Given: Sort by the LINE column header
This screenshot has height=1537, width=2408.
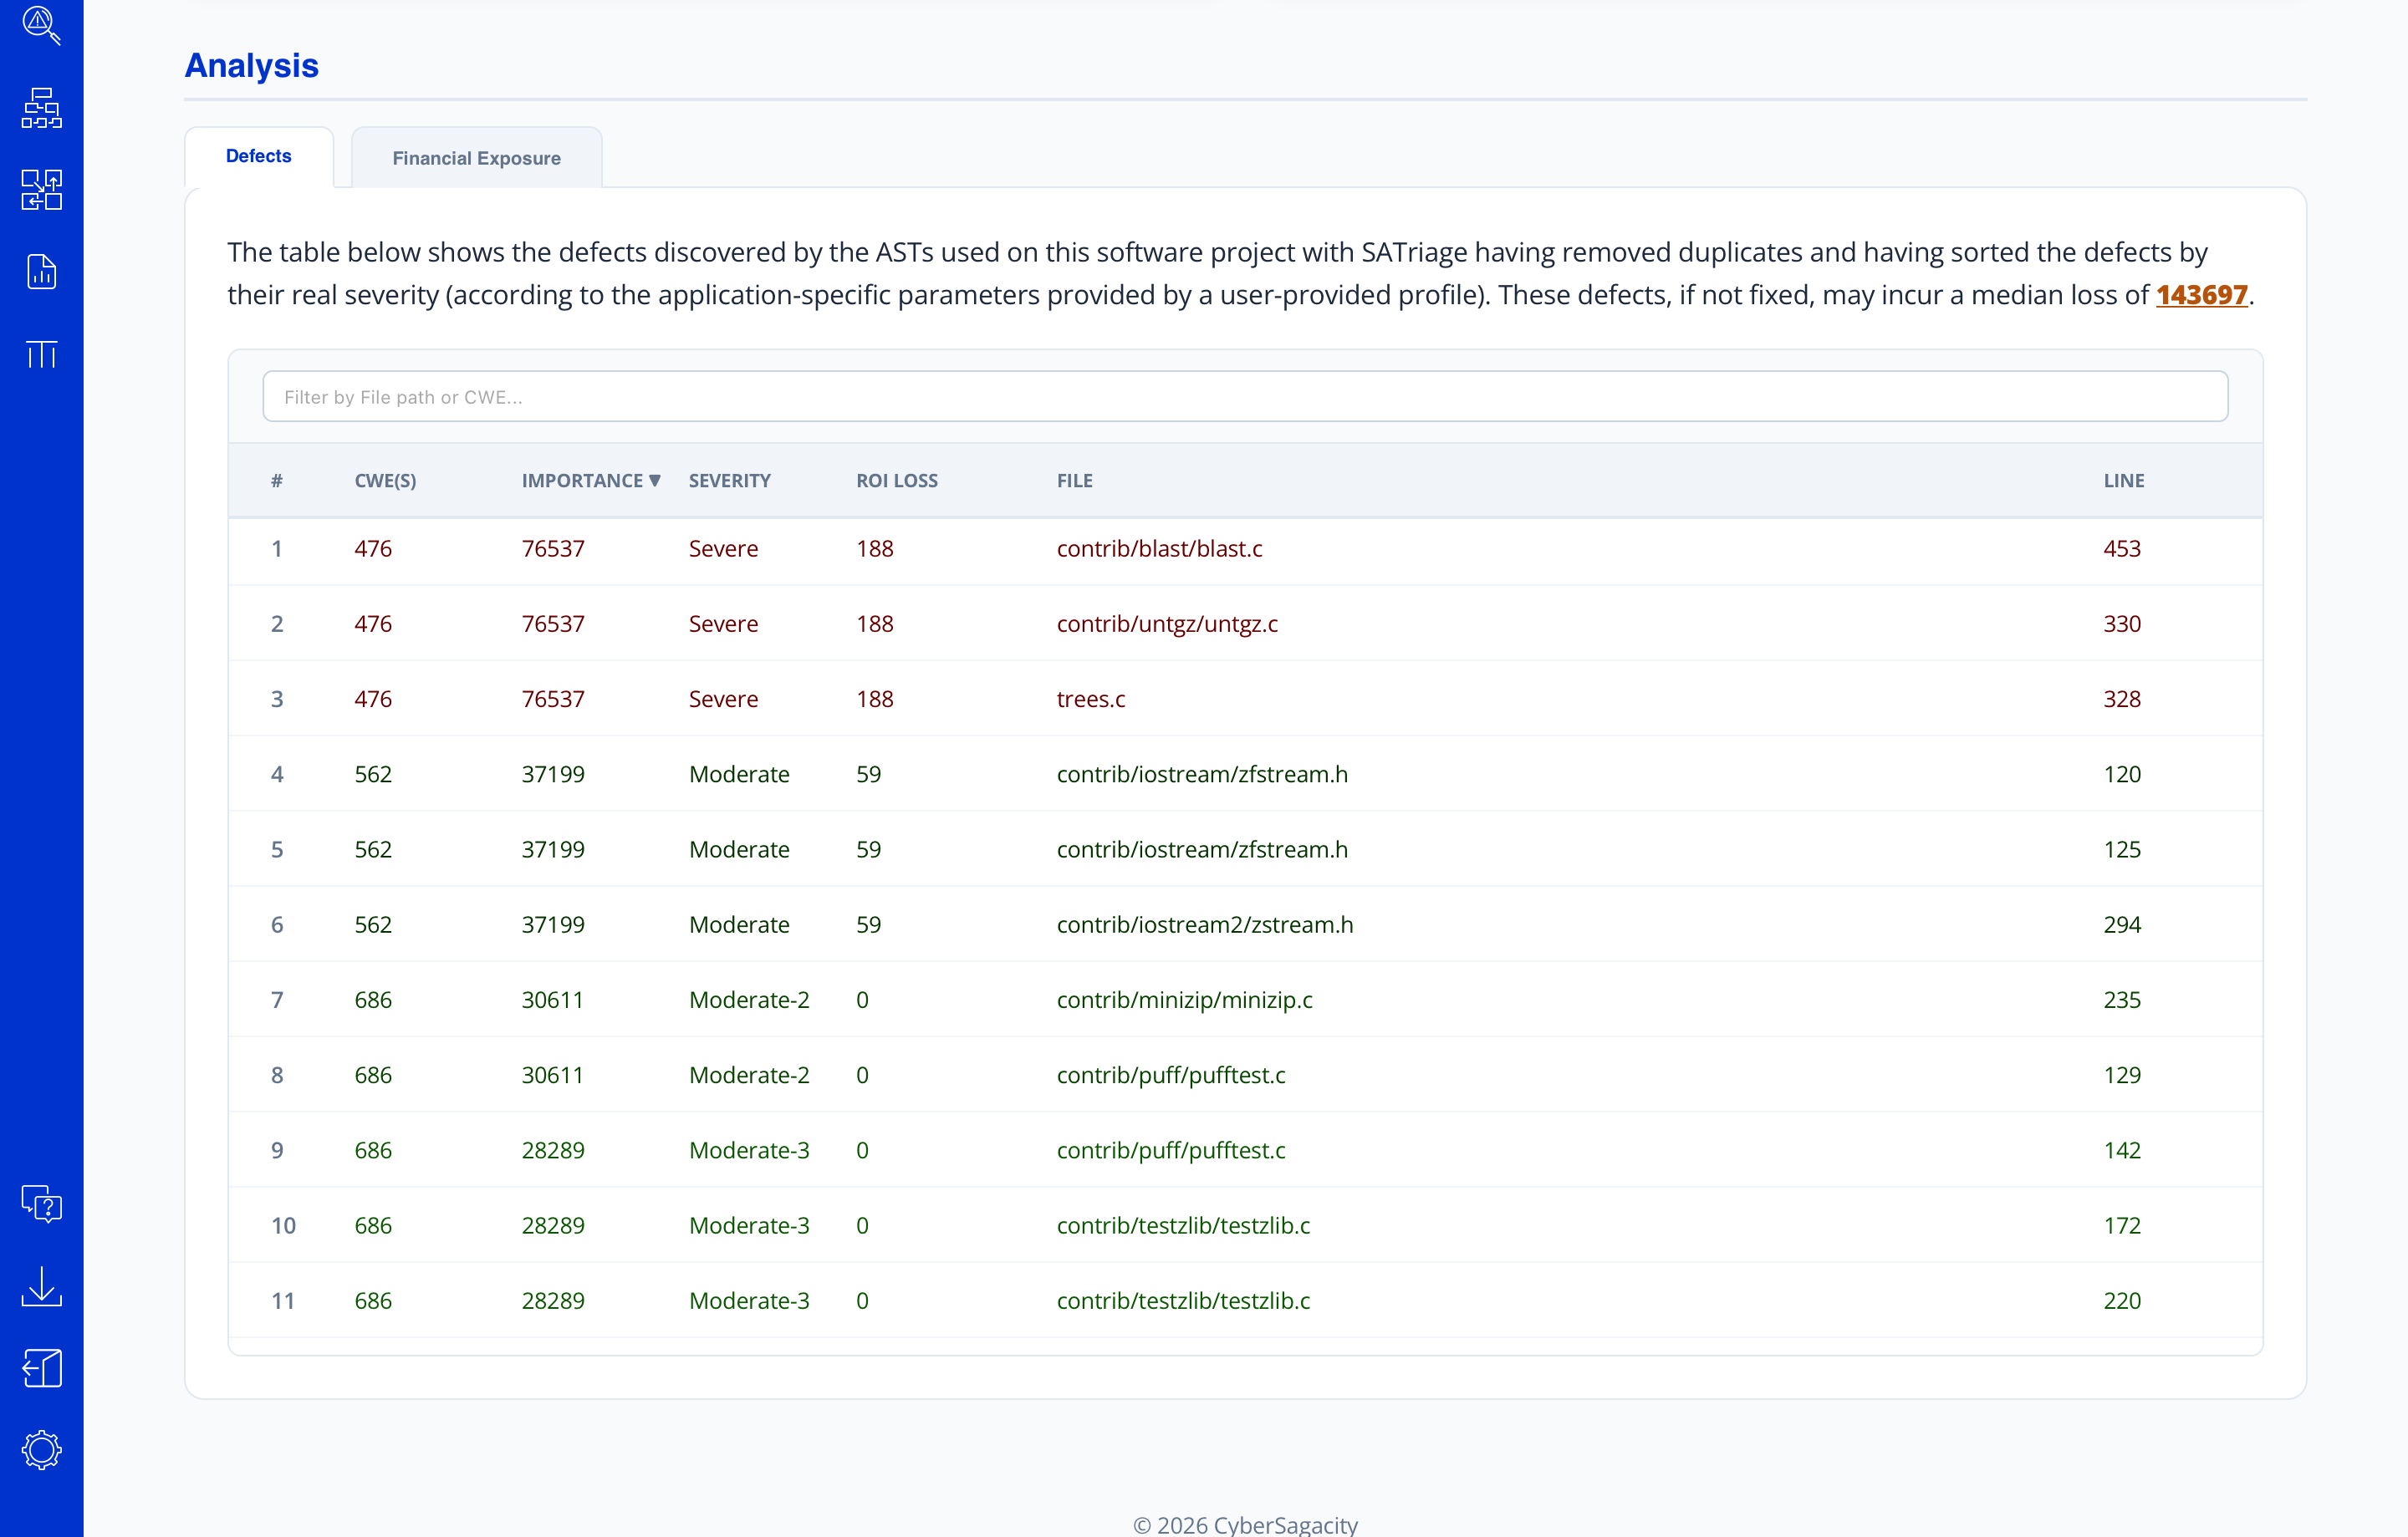Looking at the screenshot, I should 2123,481.
